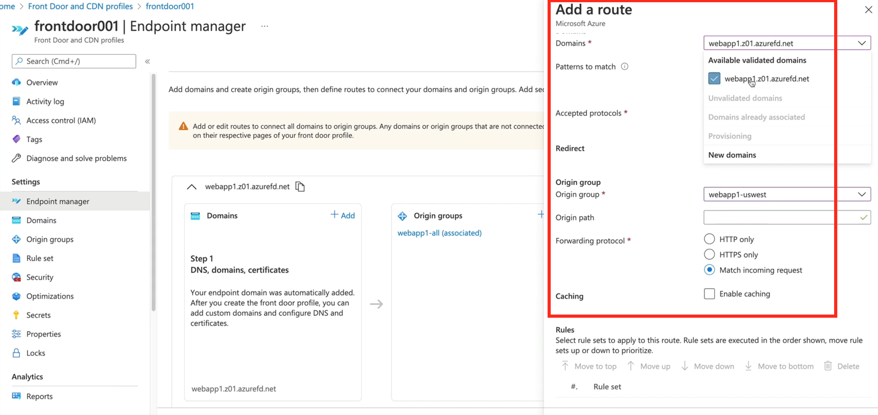878x415 pixels.
Task: Click the purple Tags icon
Action: point(16,139)
